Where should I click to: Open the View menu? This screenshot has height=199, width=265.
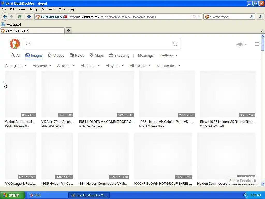[x=22, y=9]
